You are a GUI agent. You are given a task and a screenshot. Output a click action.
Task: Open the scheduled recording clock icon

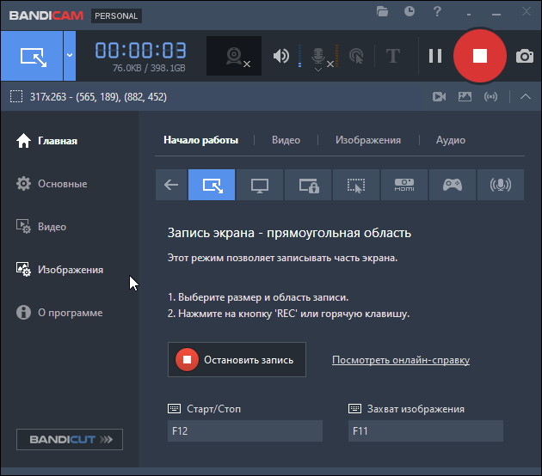coord(410,11)
